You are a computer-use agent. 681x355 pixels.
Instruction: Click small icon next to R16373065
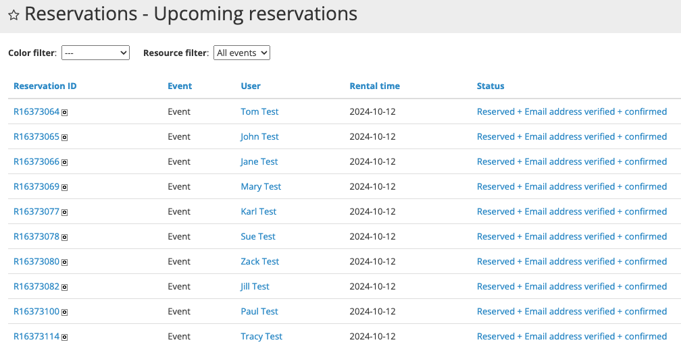coord(65,138)
